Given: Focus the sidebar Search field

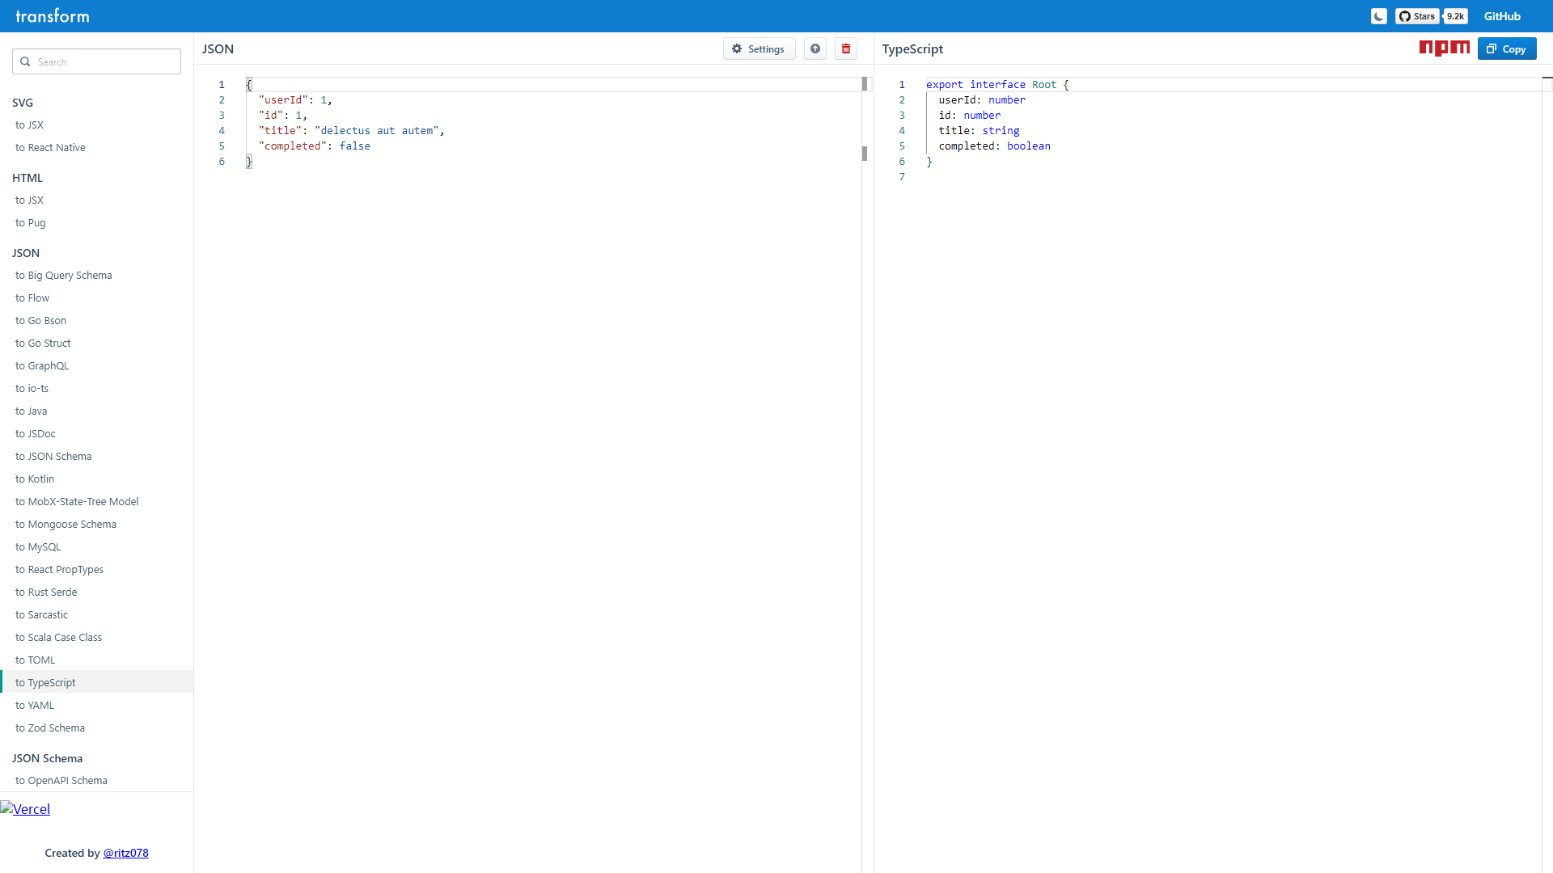Looking at the screenshot, I should click(96, 61).
